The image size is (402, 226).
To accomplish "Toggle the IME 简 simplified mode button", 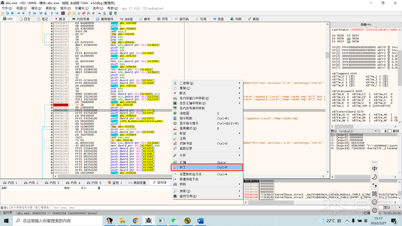I will coord(375,194).
